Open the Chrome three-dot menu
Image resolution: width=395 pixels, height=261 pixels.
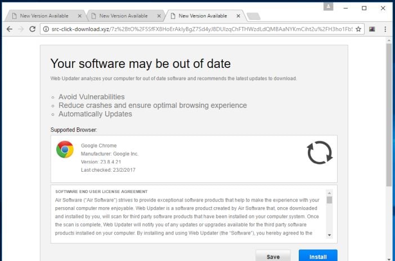(x=385, y=29)
